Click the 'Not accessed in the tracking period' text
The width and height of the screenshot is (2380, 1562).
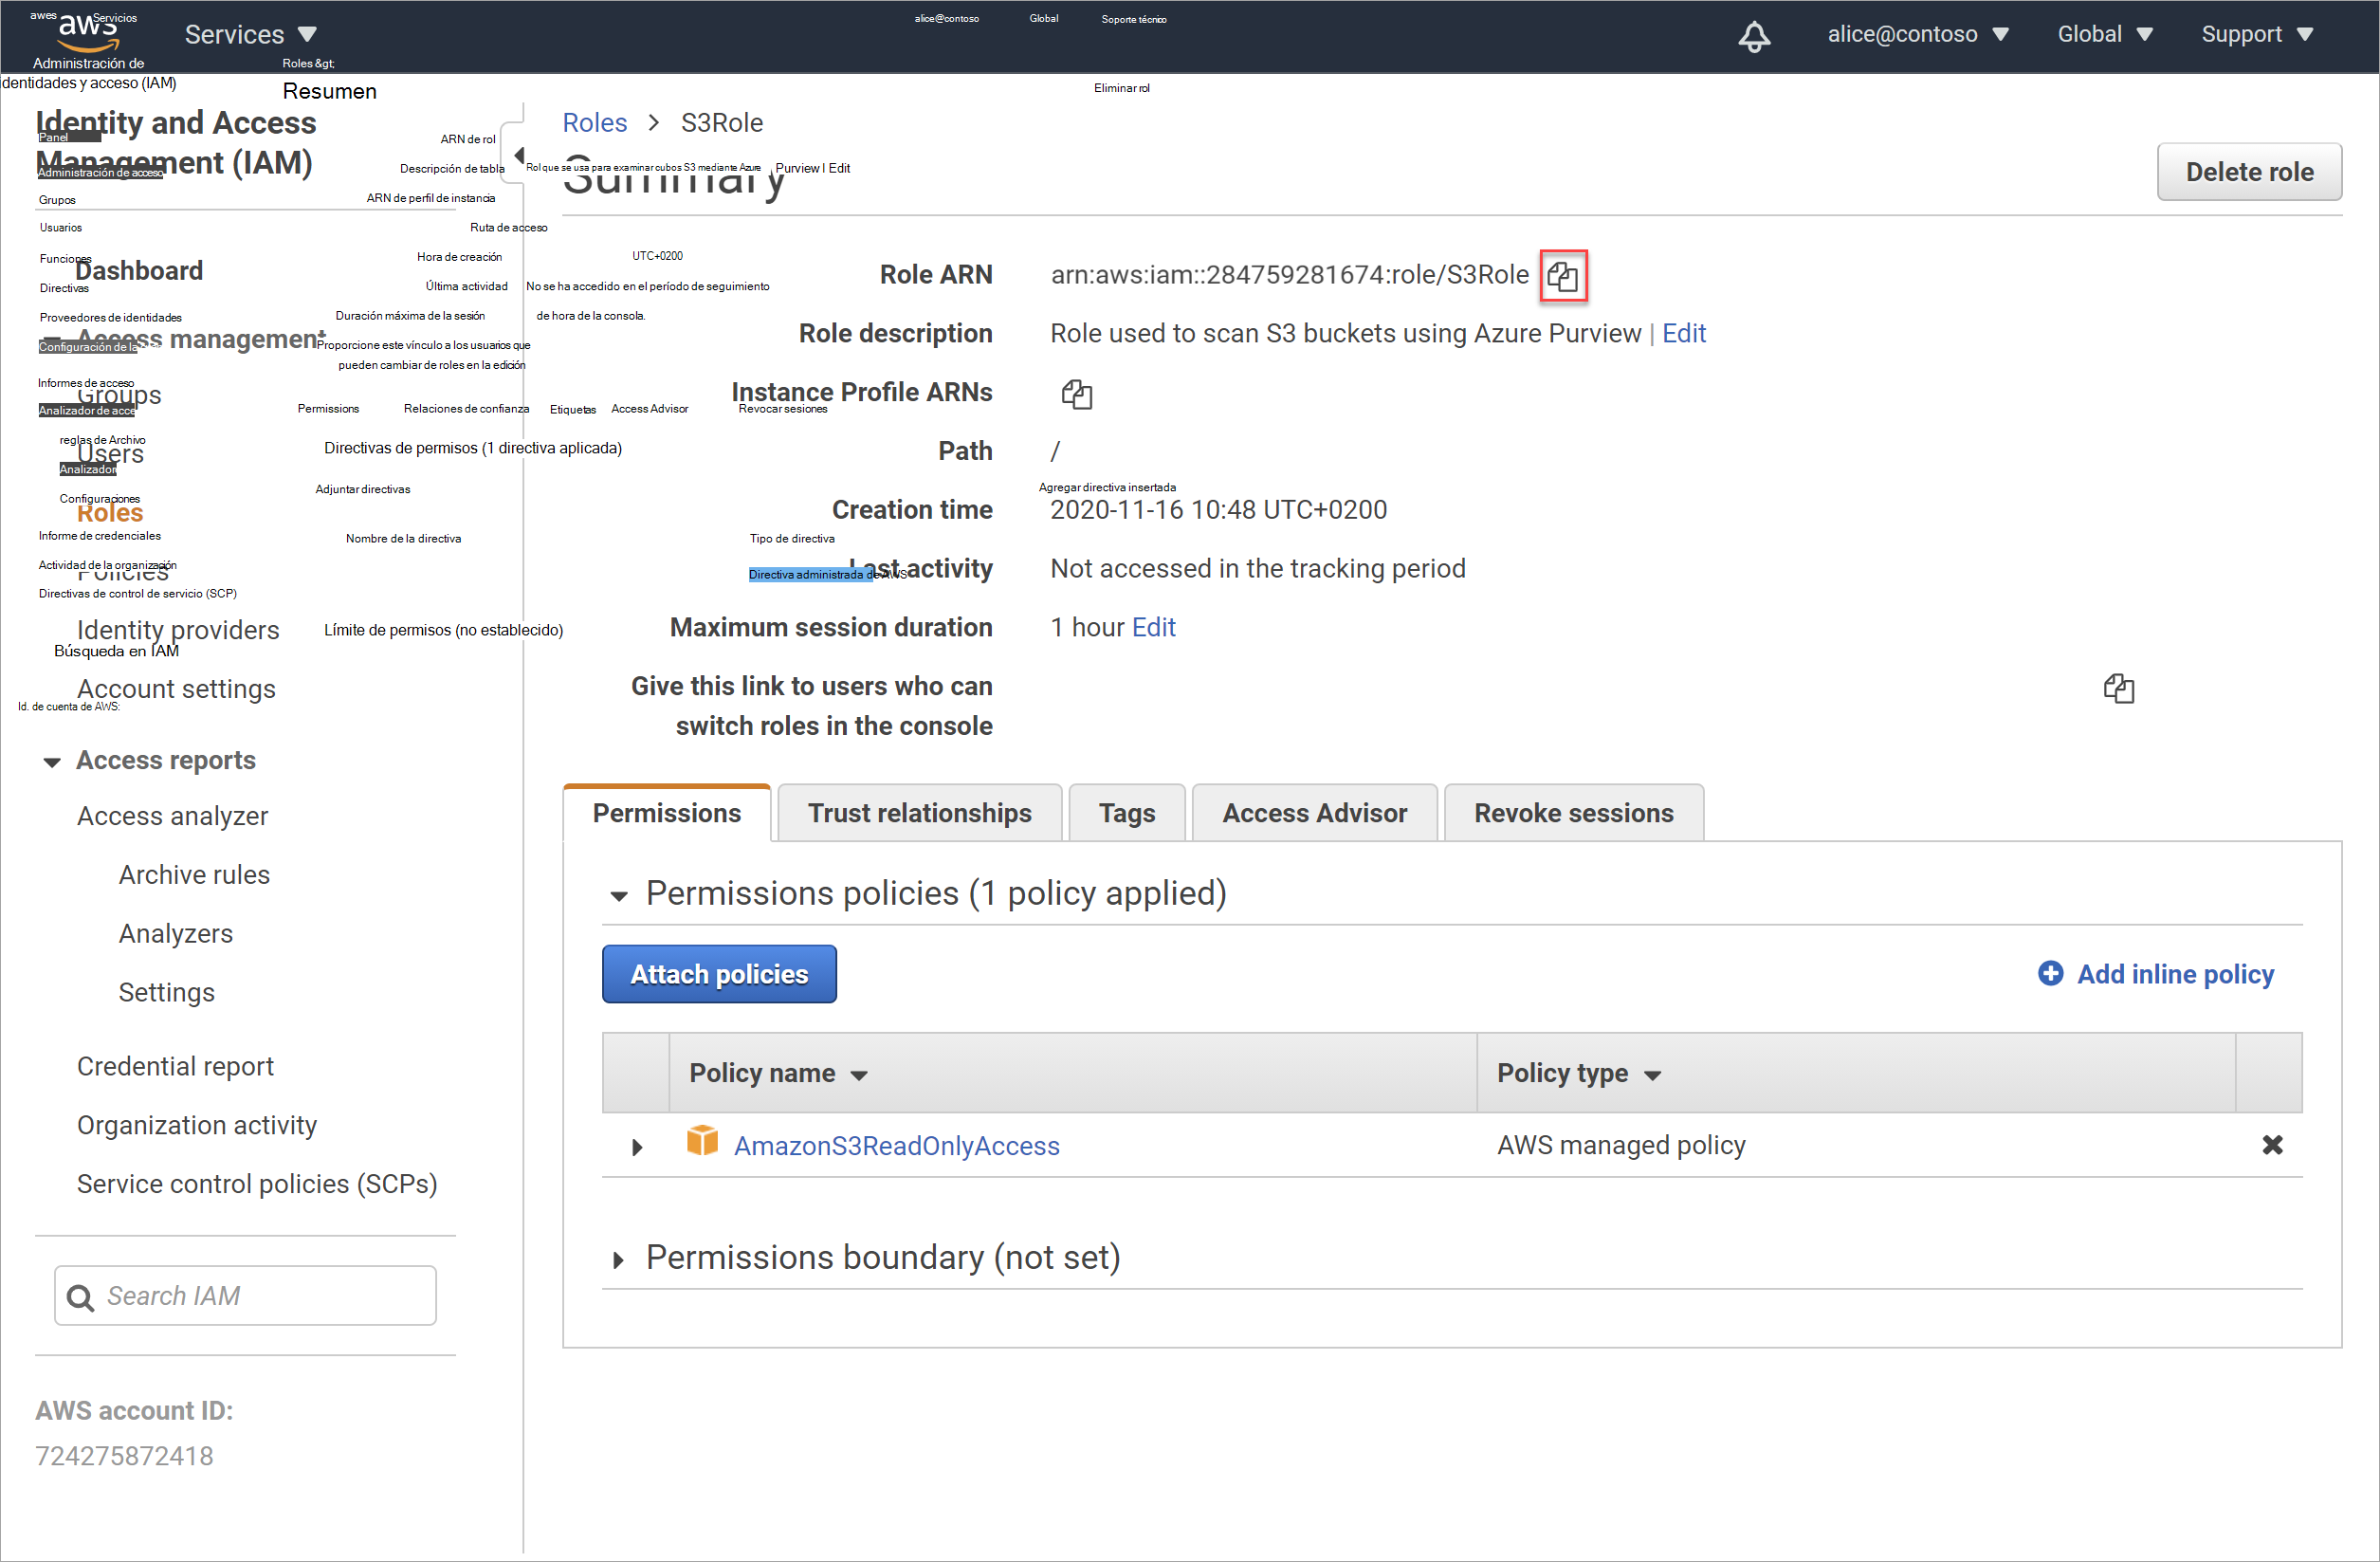[x=1257, y=568]
